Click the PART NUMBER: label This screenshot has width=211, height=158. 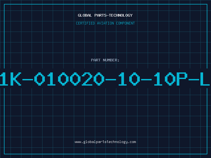click(x=105, y=60)
